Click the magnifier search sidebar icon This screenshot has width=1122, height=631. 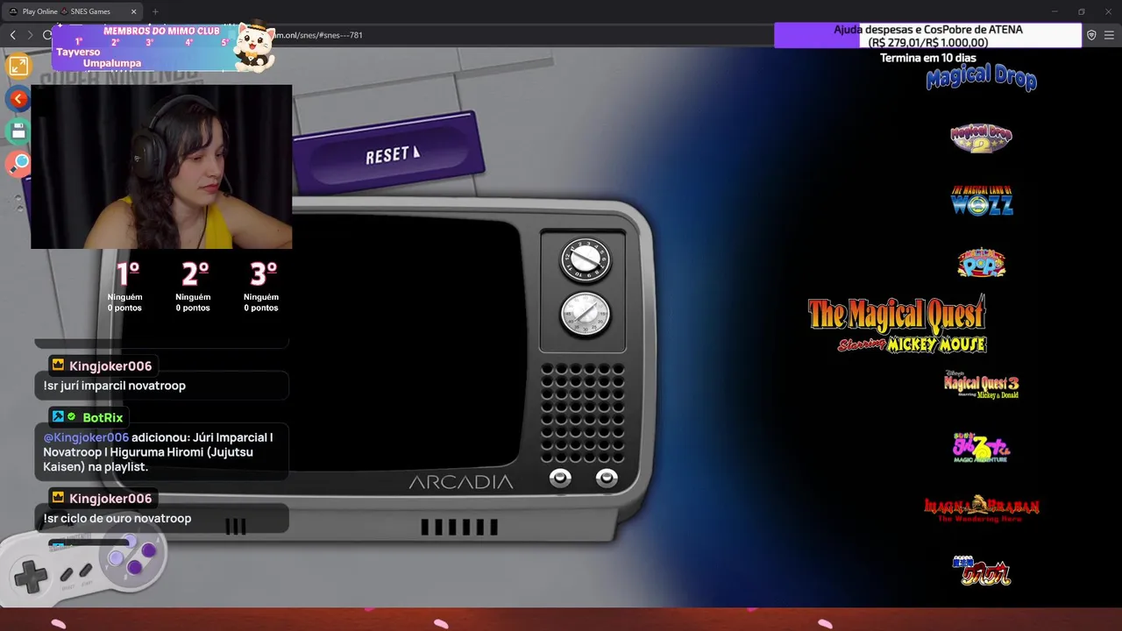[x=18, y=164]
